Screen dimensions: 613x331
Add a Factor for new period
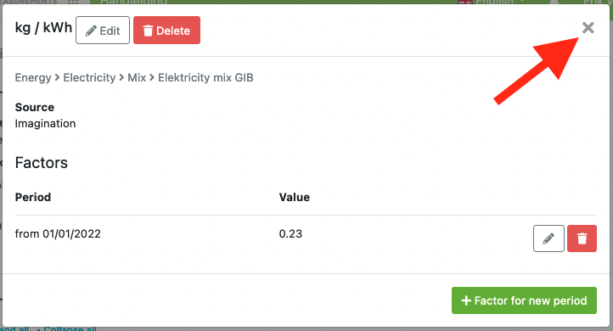tap(524, 300)
